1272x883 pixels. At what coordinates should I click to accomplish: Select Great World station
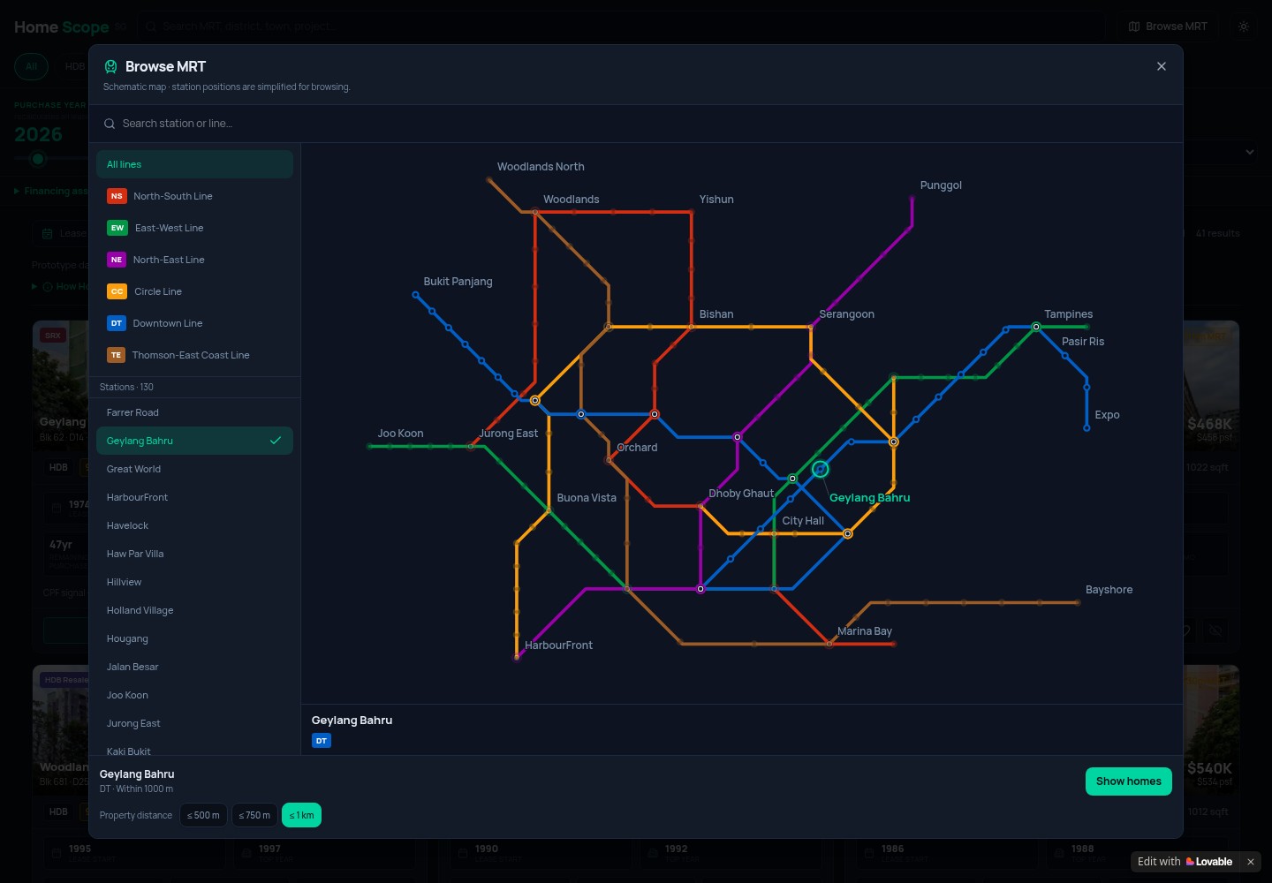click(x=194, y=469)
